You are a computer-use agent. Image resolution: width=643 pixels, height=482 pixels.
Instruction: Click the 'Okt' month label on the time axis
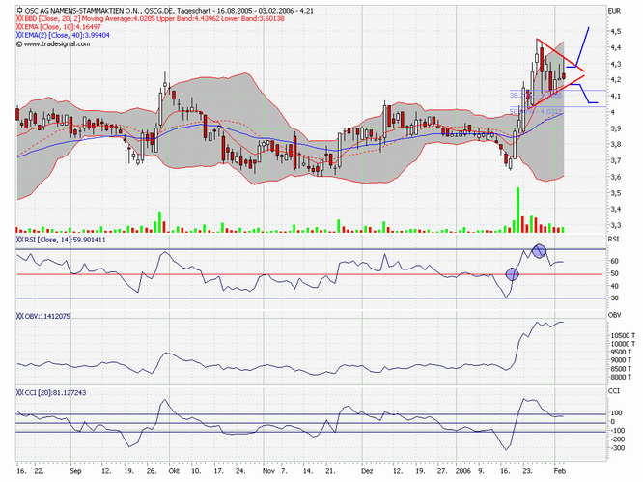(174, 471)
